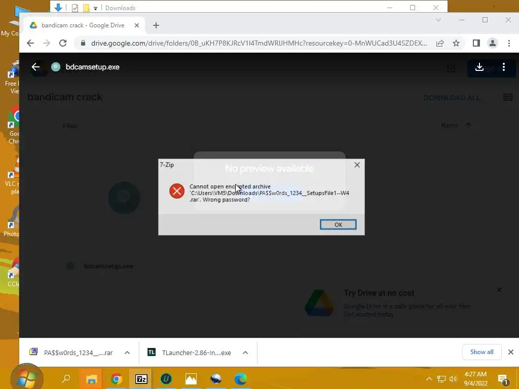519x389 pixels.
Task: Bookmark this page with the star icon
Action: click(456, 43)
